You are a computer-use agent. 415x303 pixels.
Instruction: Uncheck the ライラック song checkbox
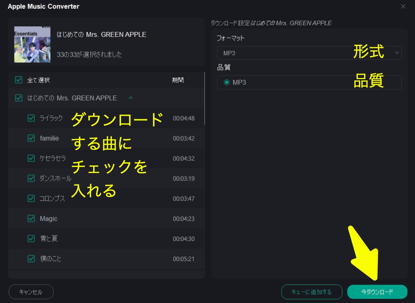click(31, 118)
